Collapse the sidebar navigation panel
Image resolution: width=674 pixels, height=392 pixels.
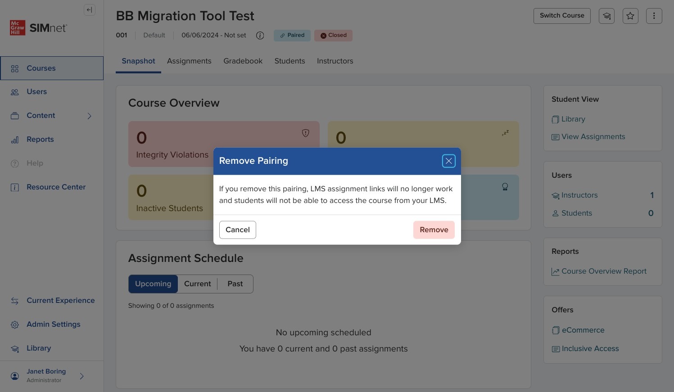tap(90, 10)
